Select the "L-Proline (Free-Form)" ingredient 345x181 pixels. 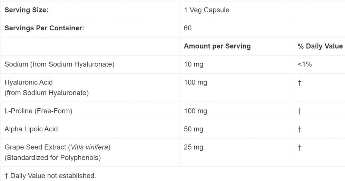click(x=38, y=111)
